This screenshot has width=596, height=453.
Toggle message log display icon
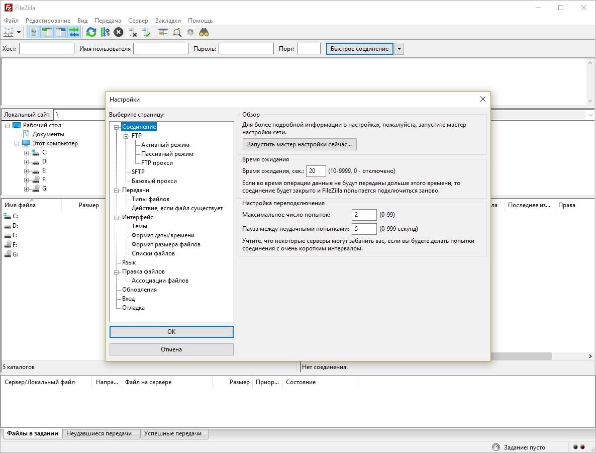[x=34, y=32]
